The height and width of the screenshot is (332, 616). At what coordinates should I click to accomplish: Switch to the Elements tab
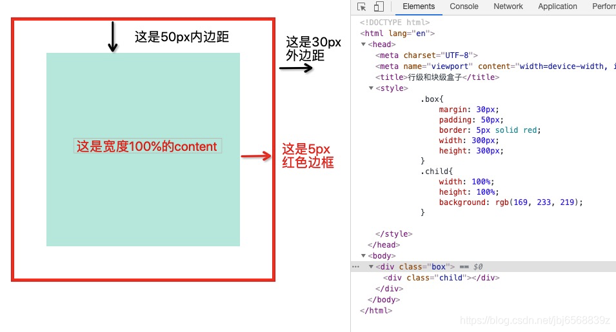click(x=419, y=6)
